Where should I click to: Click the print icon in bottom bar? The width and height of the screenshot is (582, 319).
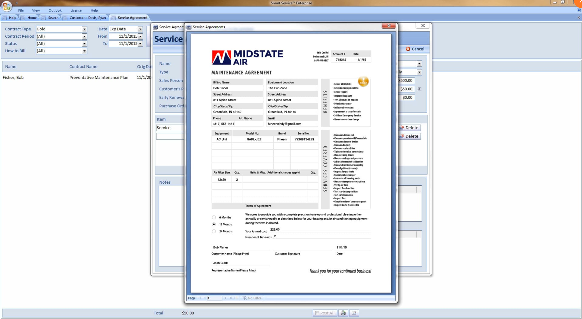tap(343, 313)
